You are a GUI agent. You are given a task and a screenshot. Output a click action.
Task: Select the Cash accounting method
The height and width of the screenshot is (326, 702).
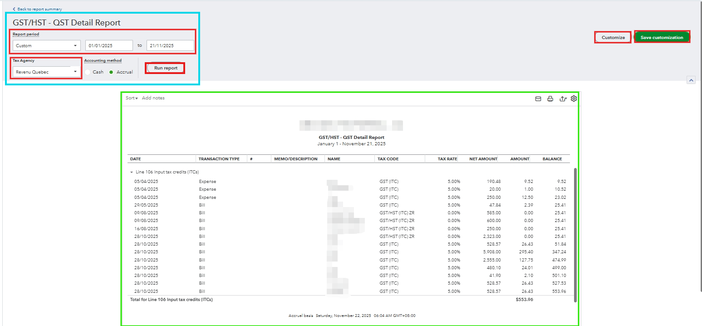click(88, 72)
